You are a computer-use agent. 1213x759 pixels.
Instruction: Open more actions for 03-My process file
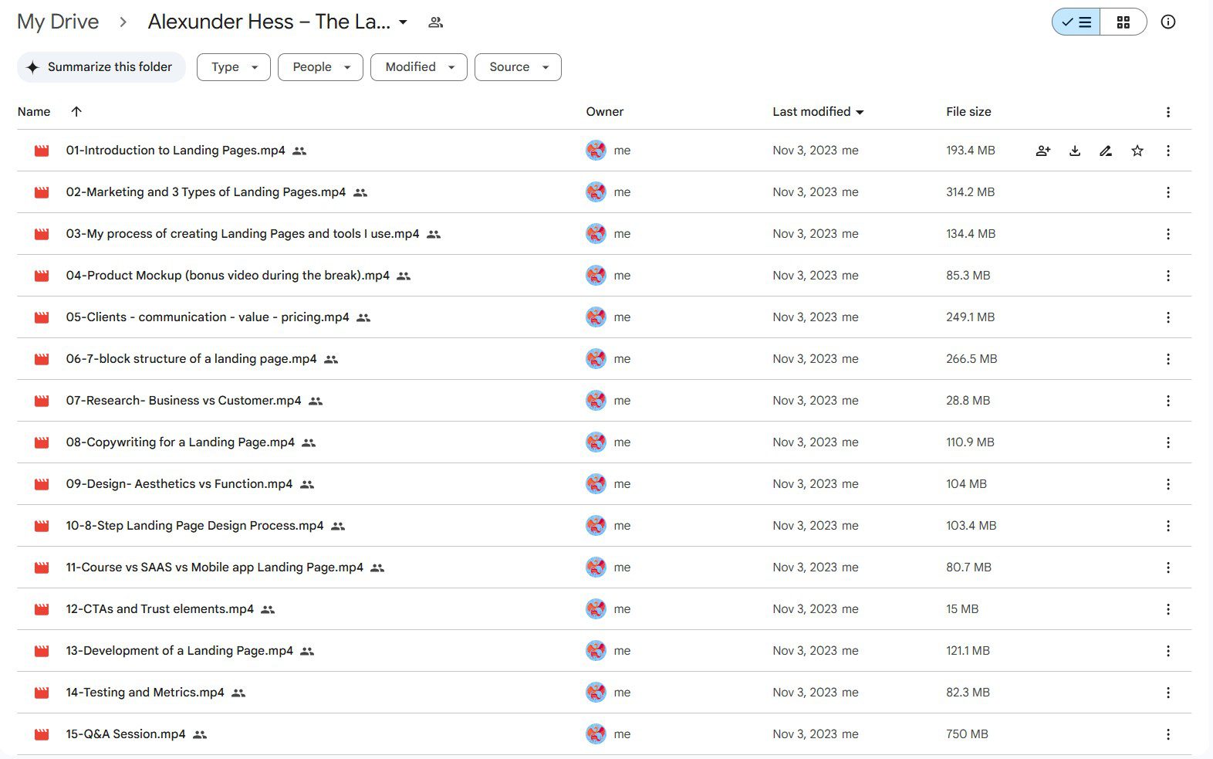coord(1168,234)
